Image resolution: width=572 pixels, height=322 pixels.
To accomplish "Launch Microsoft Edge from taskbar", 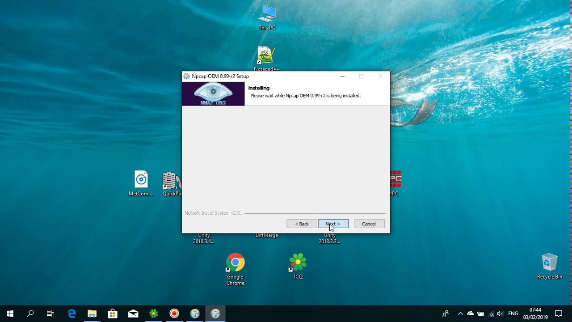I will 71,314.
